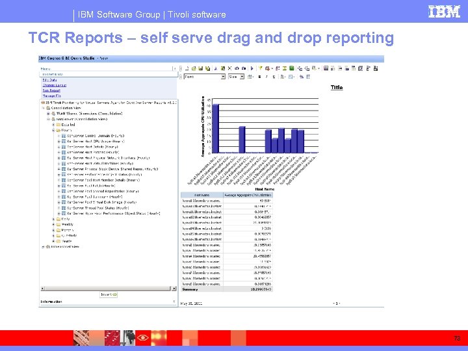Image resolution: width=468 pixels, height=351 pixels.
Task: Click the tallest bar in the chart
Action: point(215,129)
